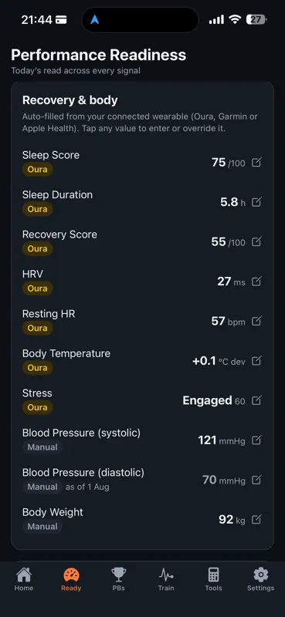Tap the Oura badge under Sleep Score
Image resolution: width=285 pixels, height=617 pixels.
pyautogui.click(x=37, y=170)
